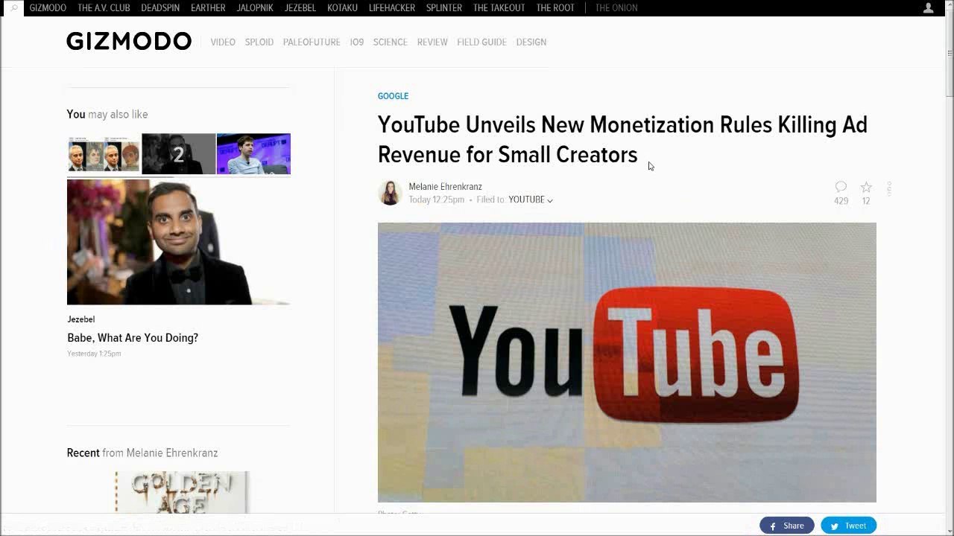Screen dimensions: 954x536
Task: Go to the Kotaku site
Action: pyautogui.click(x=343, y=7)
